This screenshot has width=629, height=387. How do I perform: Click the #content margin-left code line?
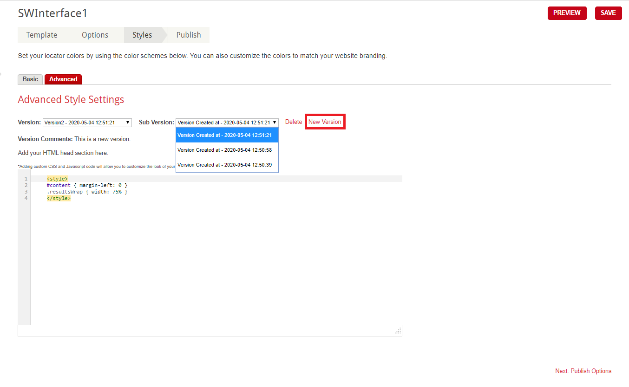[87, 185]
